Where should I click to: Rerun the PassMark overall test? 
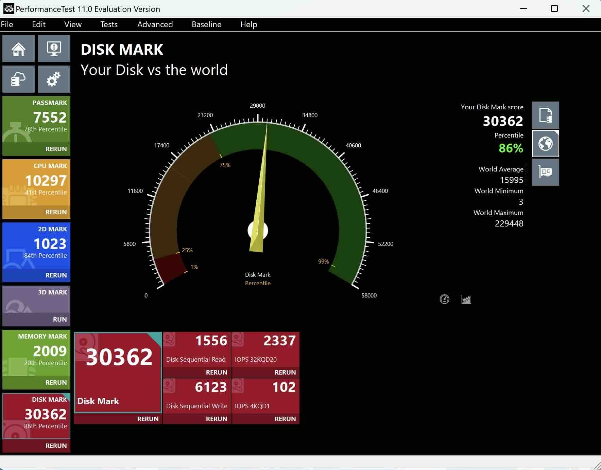56,149
